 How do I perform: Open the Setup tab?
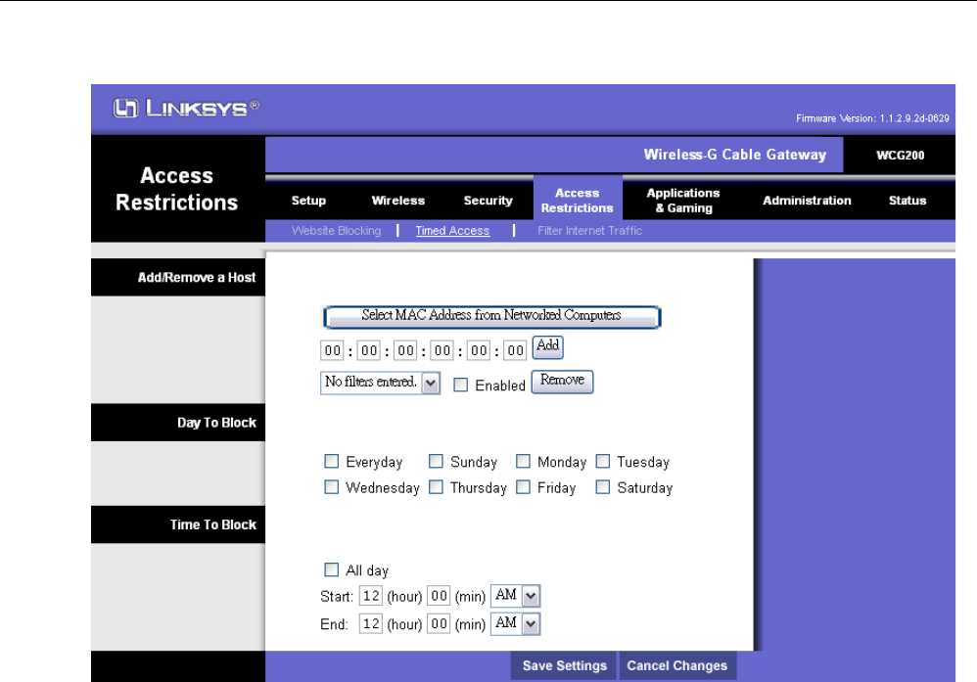(x=308, y=201)
